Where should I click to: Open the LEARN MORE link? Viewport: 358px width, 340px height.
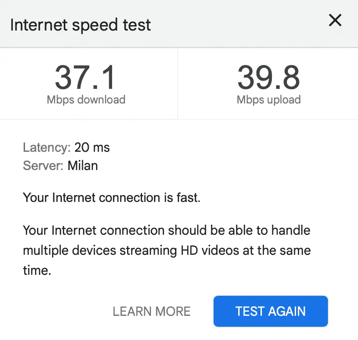(152, 311)
